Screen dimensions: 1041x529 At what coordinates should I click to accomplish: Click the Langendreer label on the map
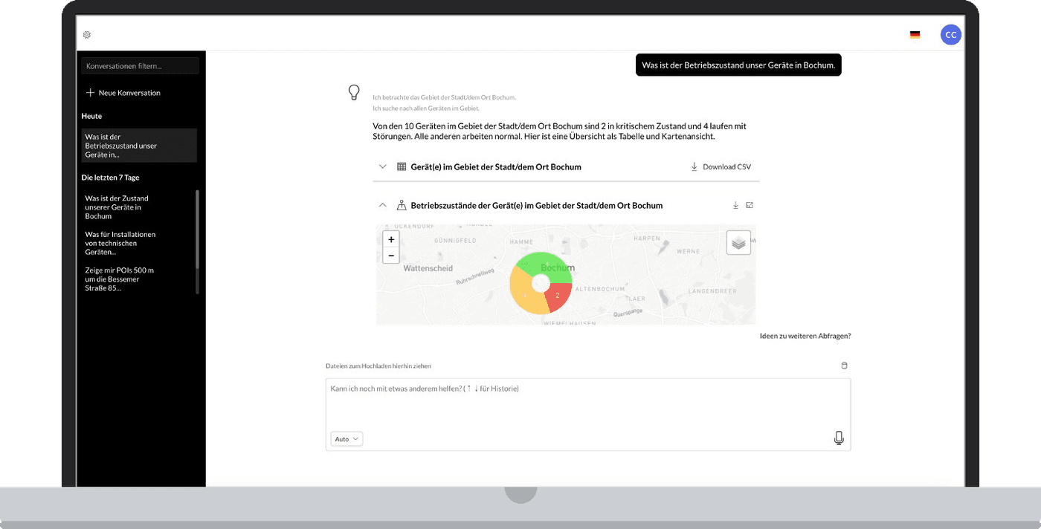point(712,291)
